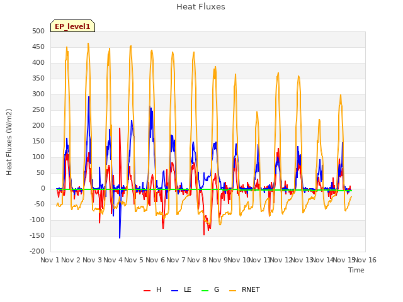Click the Nov 7 x-axis tick label
403x302 pixels.
(176, 260)
